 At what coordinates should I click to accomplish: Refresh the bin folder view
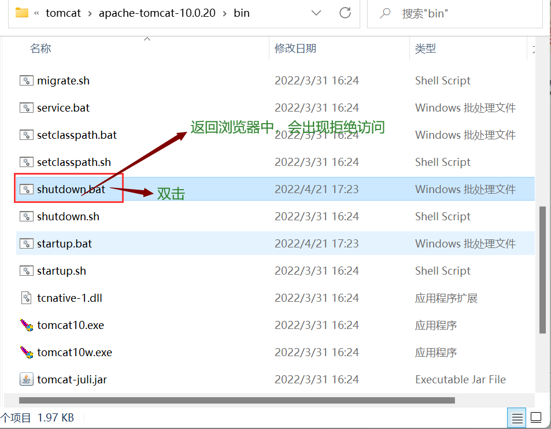coord(345,13)
